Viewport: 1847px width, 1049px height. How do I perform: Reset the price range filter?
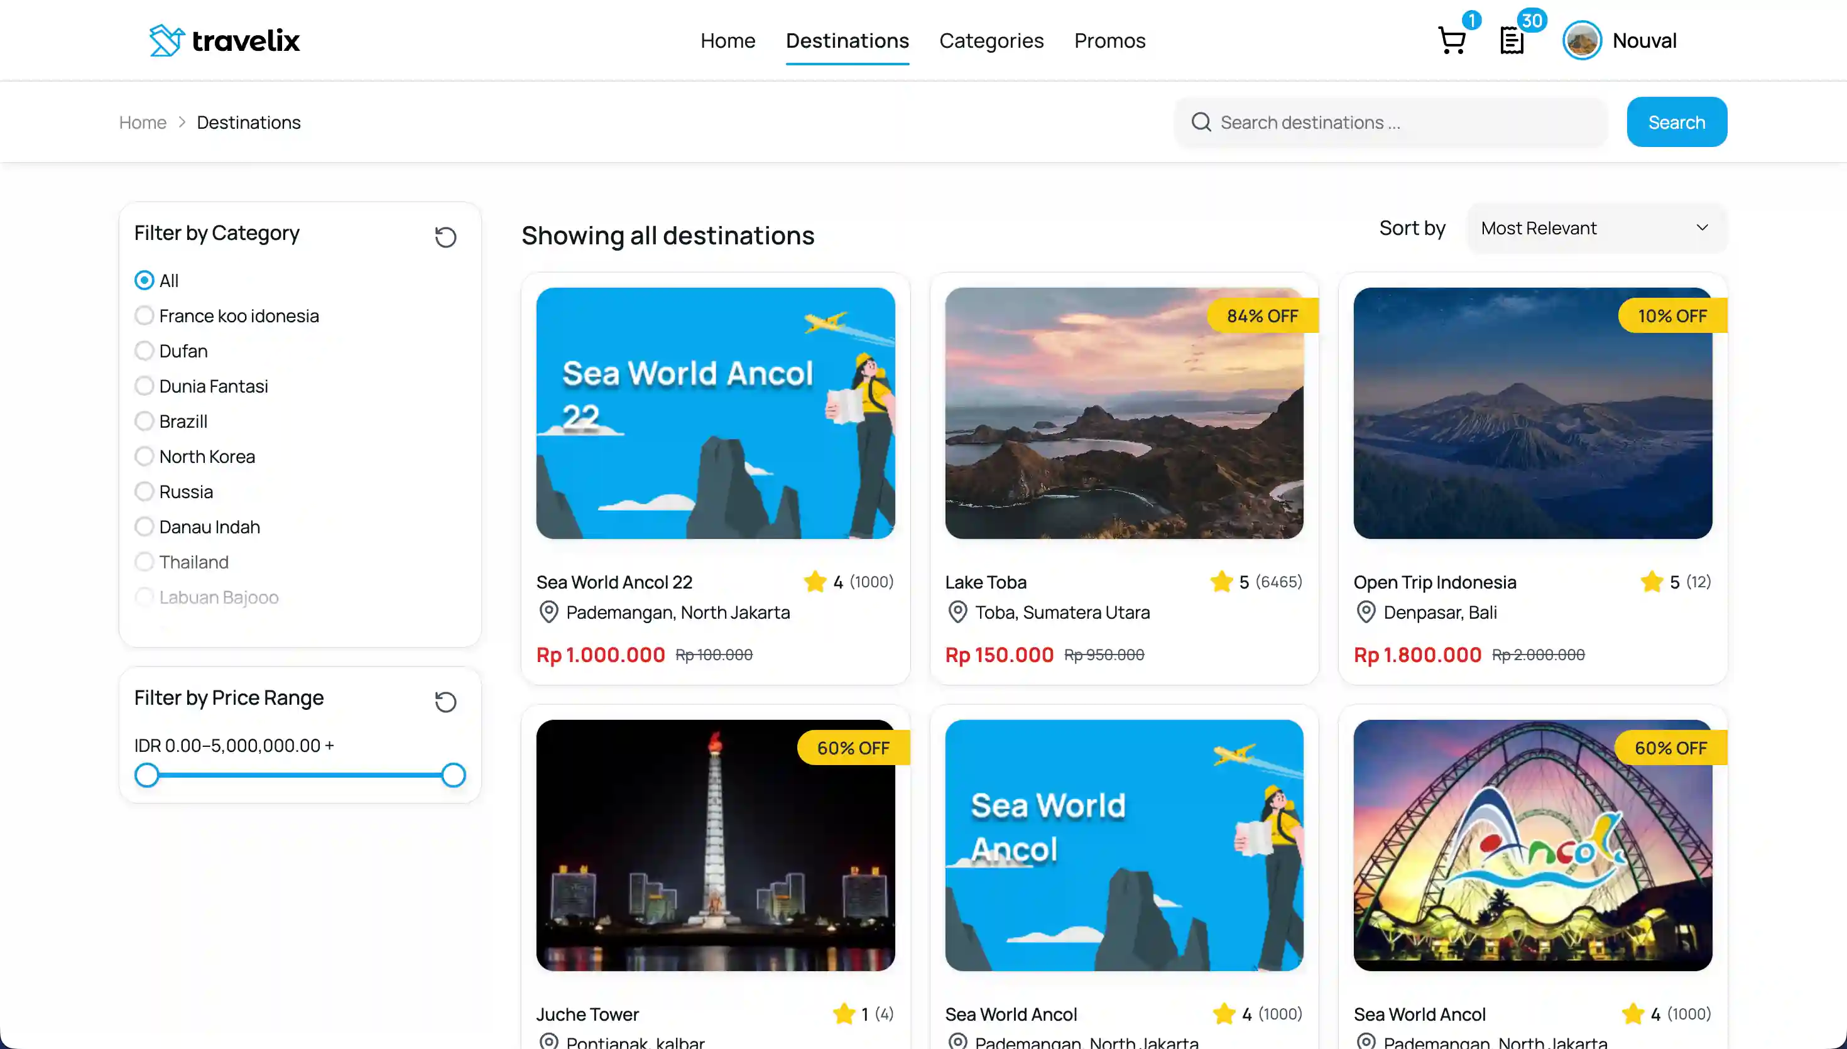pyautogui.click(x=446, y=702)
